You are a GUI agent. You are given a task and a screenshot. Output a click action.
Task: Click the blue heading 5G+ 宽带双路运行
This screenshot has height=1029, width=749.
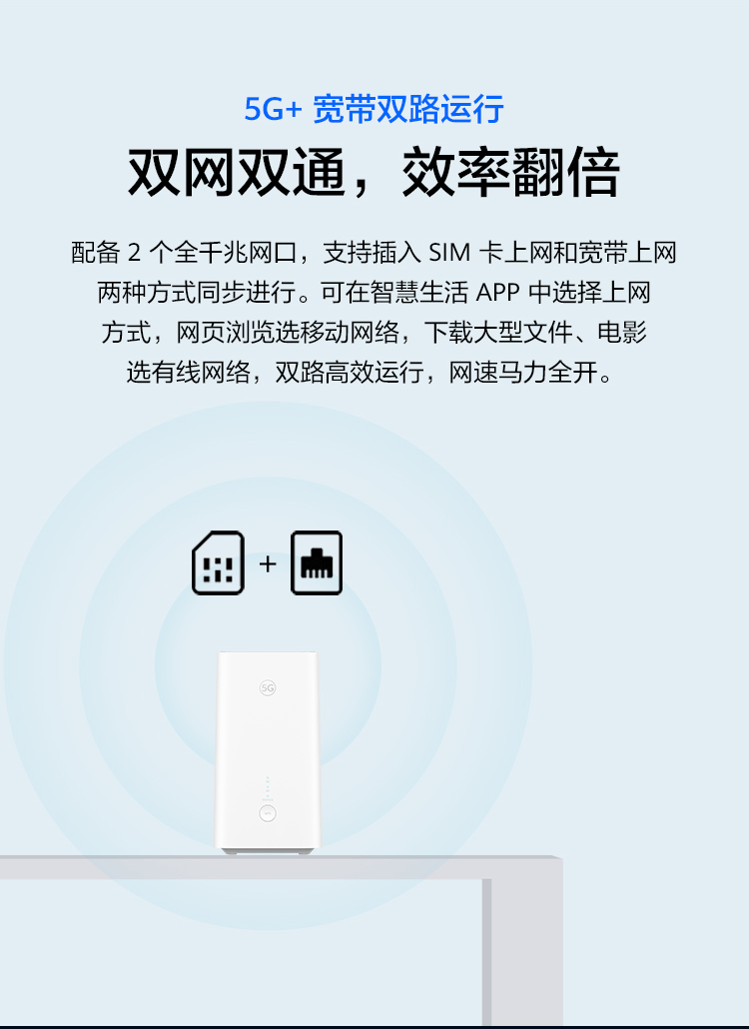click(x=374, y=109)
